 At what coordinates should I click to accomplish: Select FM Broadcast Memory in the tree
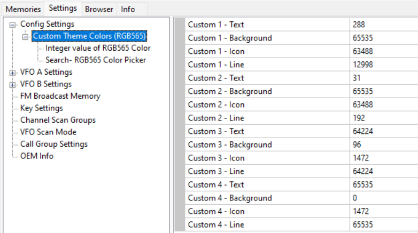click(60, 96)
